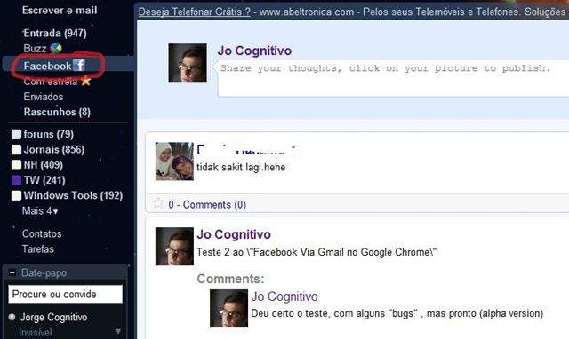Click the Facebook logo icon in sidebar
This screenshot has width=569, height=339.
79,65
